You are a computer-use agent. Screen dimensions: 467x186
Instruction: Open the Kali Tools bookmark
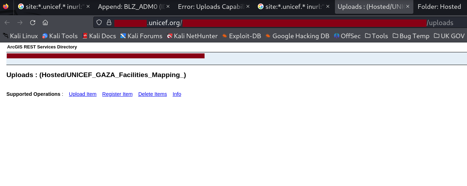click(x=60, y=36)
